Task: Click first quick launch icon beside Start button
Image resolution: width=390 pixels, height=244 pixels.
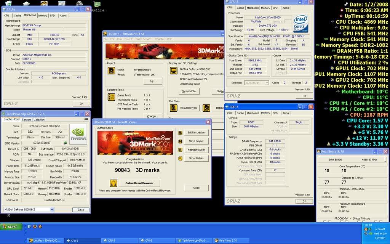Action: click(29, 226)
